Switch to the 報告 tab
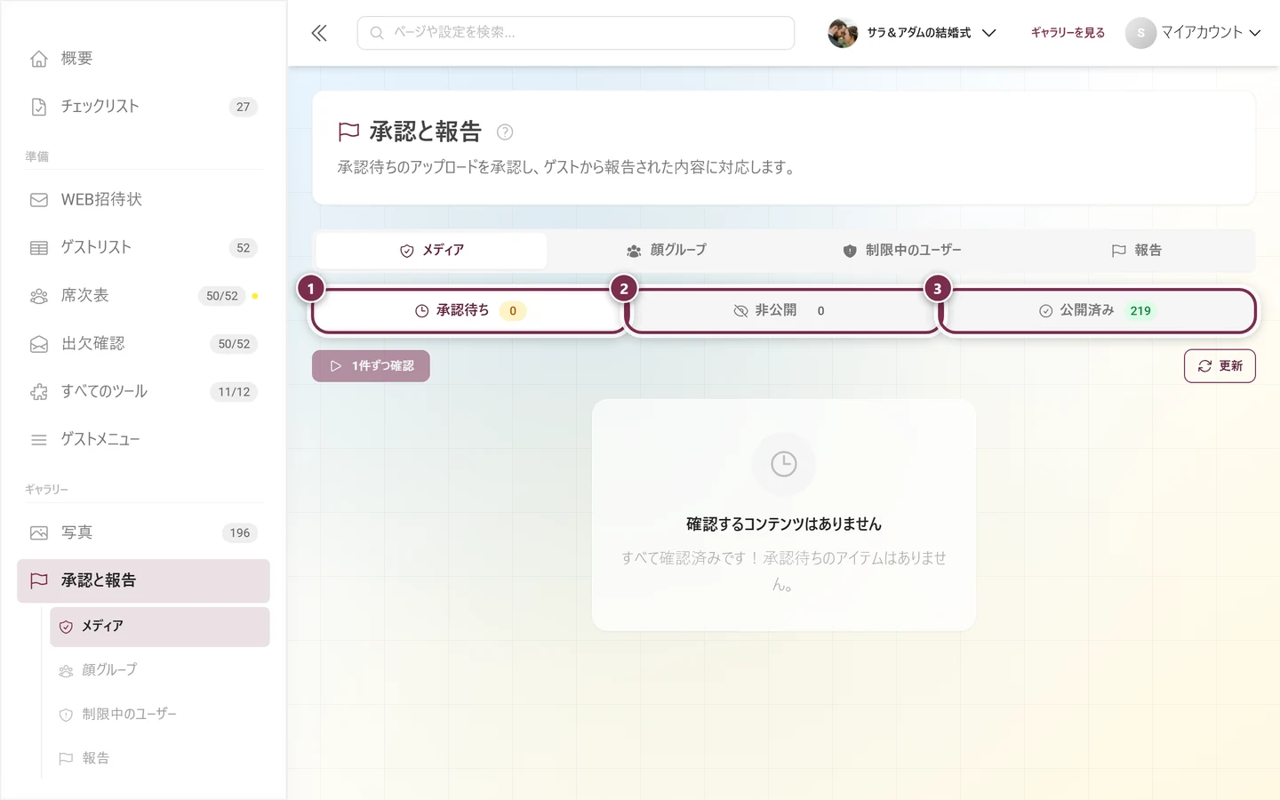This screenshot has width=1280, height=800. pyautogui.click(x=1136, y=251)
